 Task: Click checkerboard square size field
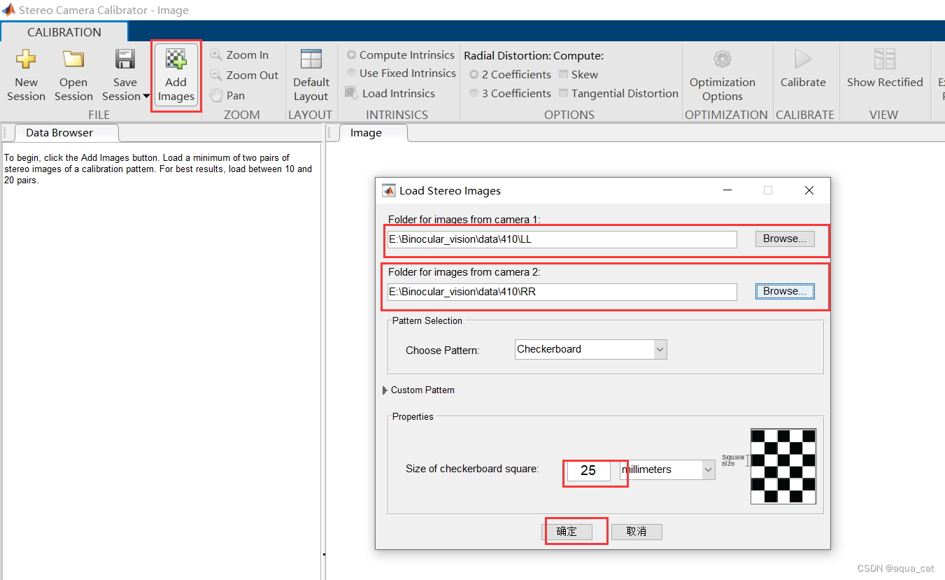pyautogui.click(x=588, y=470)
